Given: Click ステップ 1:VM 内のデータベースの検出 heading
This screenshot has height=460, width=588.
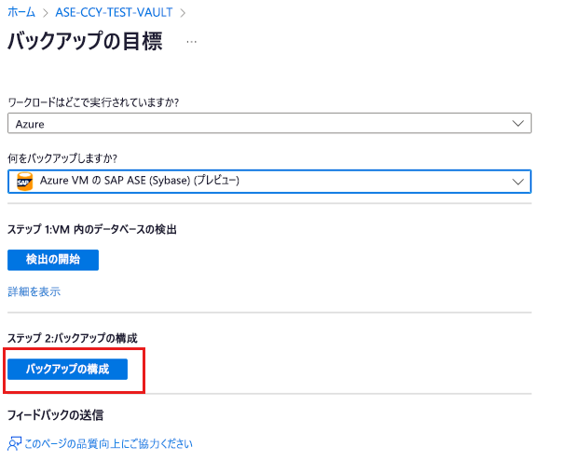Looking at the screenshot, I should (x=92, y=229).
